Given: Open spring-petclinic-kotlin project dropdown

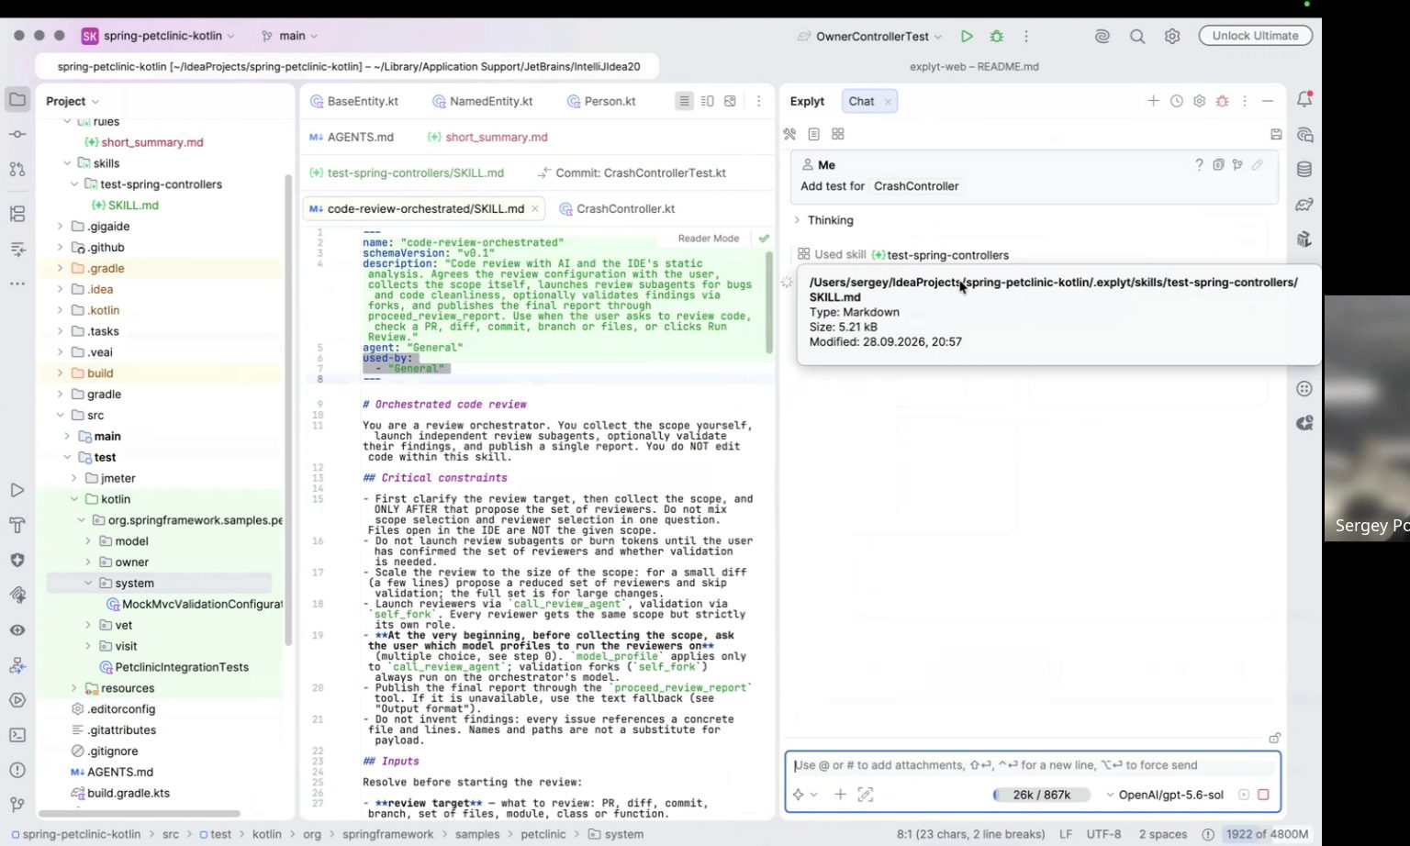Looking at the screenshot, I should click(158, 36).
